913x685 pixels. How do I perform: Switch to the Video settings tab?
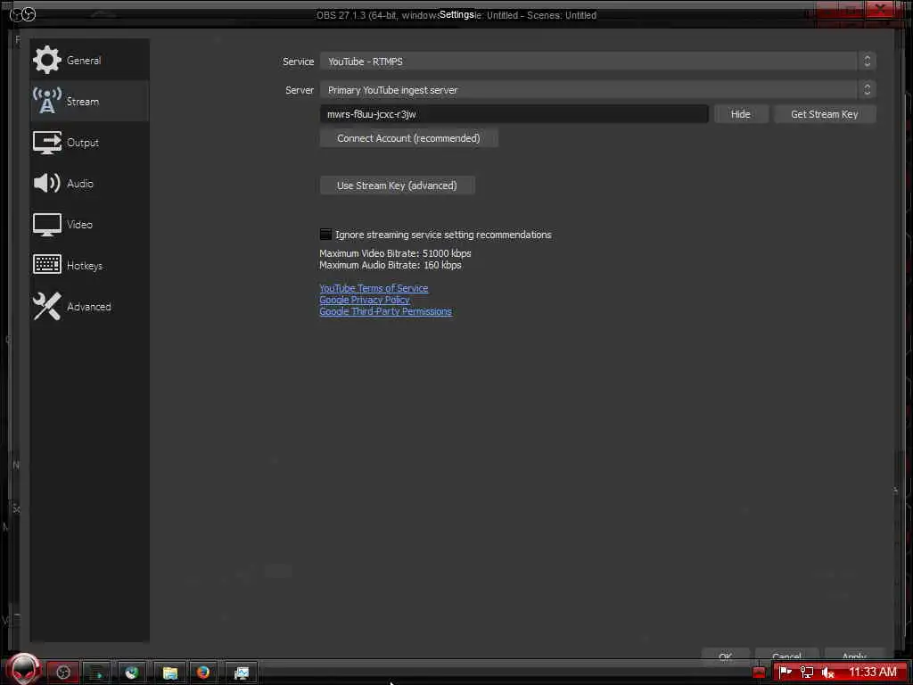click(90, 224)
